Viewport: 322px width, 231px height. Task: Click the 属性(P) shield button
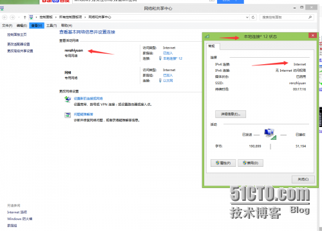pos(223,163)
